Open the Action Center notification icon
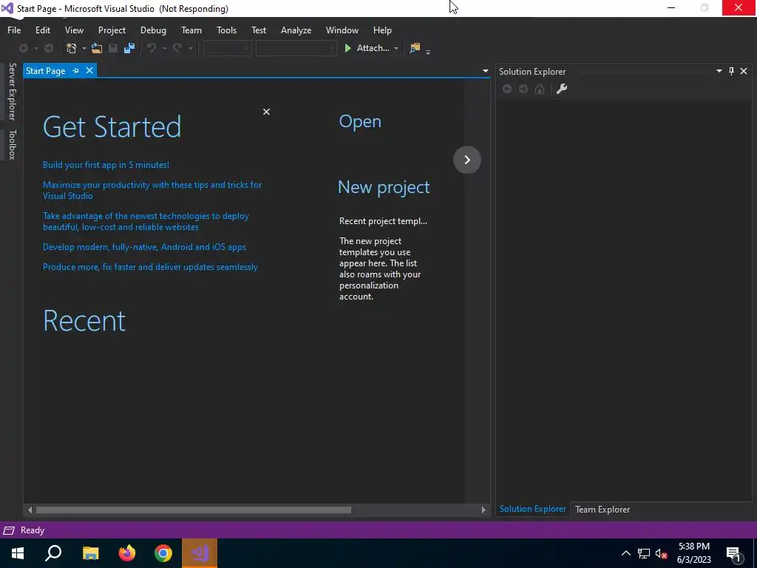This screenshot has height=568, width=757. (x=734, y=553)
